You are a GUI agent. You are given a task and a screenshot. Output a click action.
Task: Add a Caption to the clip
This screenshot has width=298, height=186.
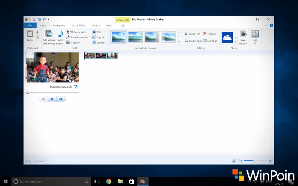tap(99, 37)
